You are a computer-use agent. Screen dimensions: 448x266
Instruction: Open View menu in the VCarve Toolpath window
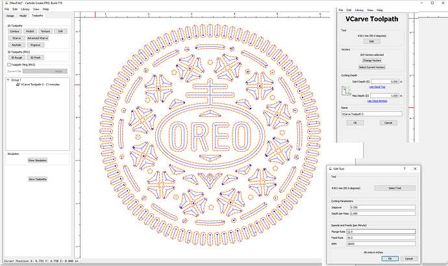click(x=370, y=10)
